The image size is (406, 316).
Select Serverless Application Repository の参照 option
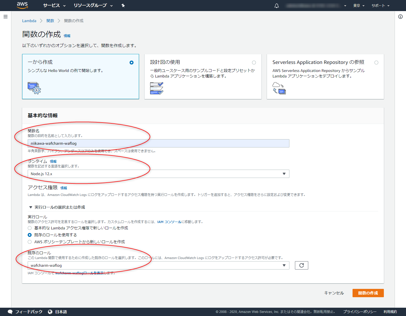coord(376,63)
